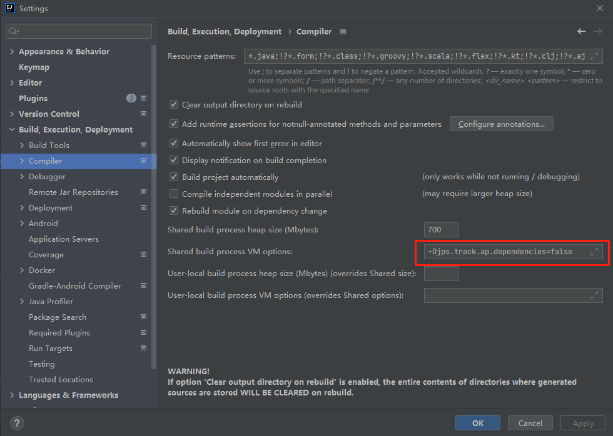Click the OK button
This screenshot has height=436, width=613.
478,423
